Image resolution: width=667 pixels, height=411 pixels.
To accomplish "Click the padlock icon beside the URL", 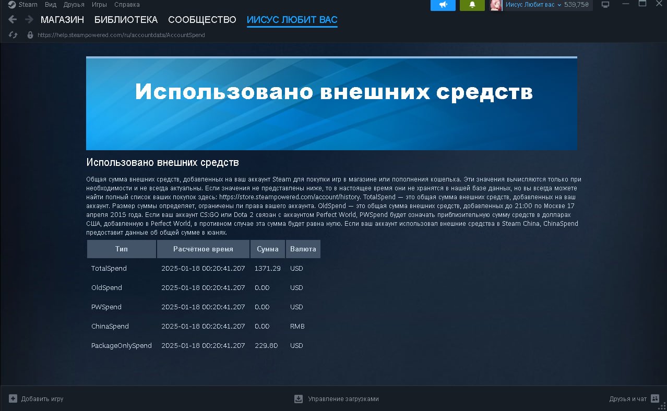I will (x=30, y=35).
